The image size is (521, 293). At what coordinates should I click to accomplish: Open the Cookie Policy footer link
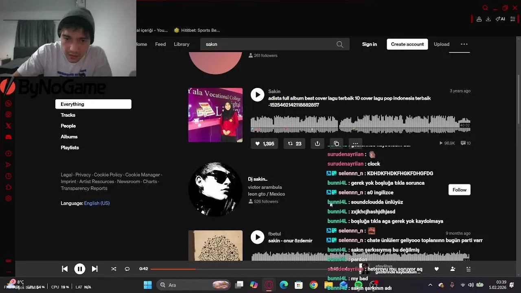point(108,175)
